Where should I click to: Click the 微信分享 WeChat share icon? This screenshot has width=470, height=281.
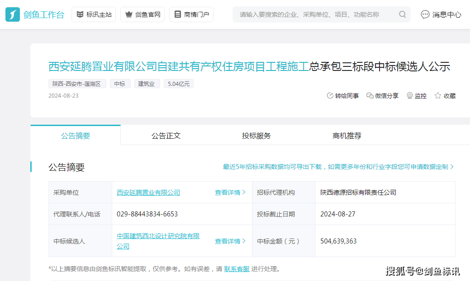(370, 96)
